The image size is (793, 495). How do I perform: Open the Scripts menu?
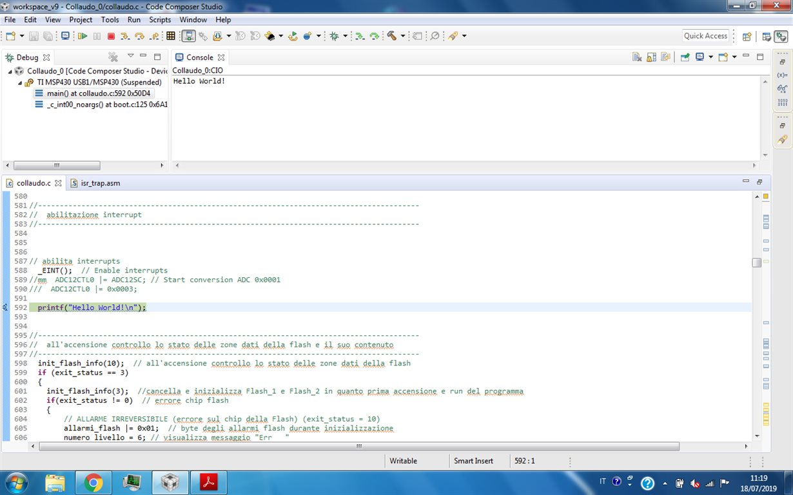(x=160, y=20)
